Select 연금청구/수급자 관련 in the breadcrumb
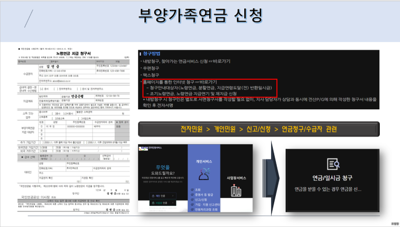The height and width of the screenshot is (227, 400). [309, 129]
